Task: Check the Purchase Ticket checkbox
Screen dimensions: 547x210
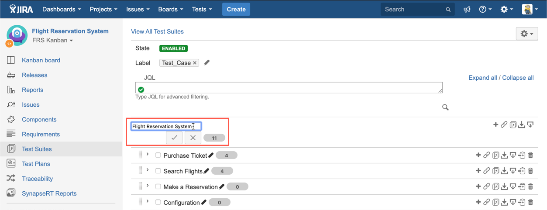Action: point(158,156)
